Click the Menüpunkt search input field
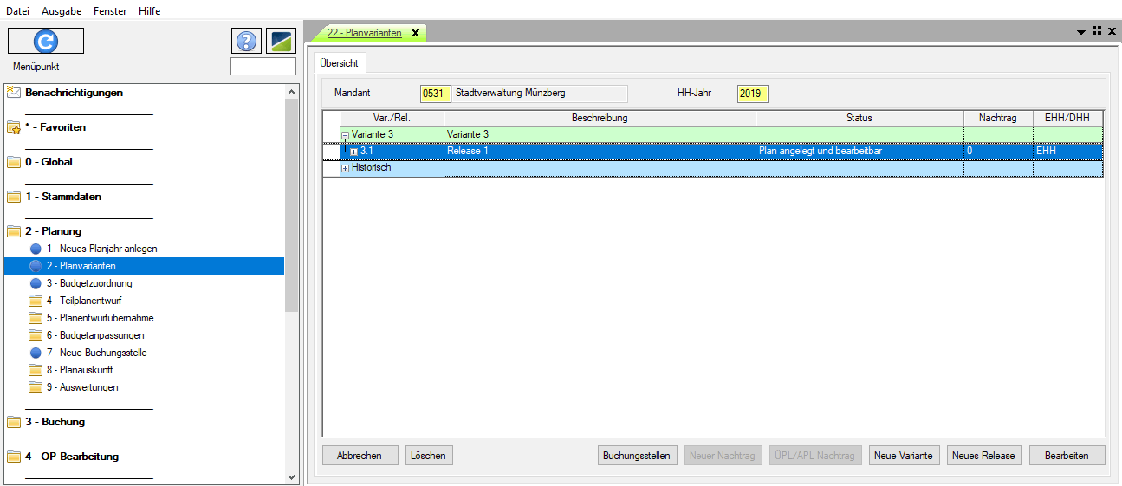 (x=263, y=67)
